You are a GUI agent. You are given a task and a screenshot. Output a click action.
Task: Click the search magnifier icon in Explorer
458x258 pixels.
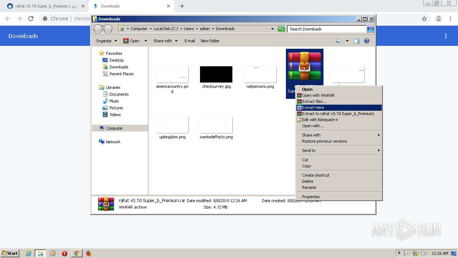(370, 29)
